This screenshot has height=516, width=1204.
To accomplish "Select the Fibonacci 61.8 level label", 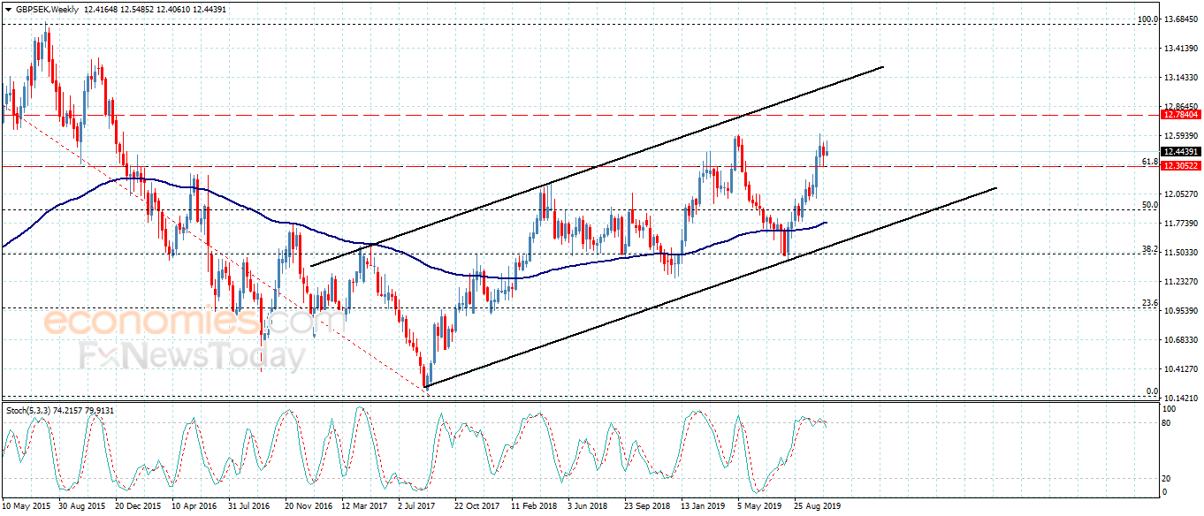I will (1150, 161).
